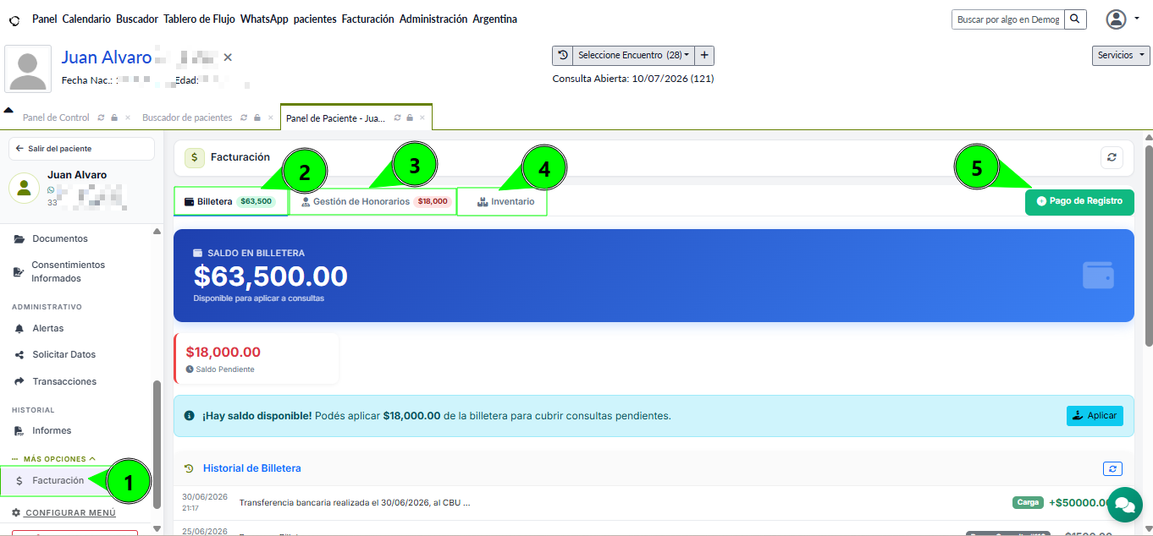
Task: Open the Administración menu
Action: click(433, 19)
